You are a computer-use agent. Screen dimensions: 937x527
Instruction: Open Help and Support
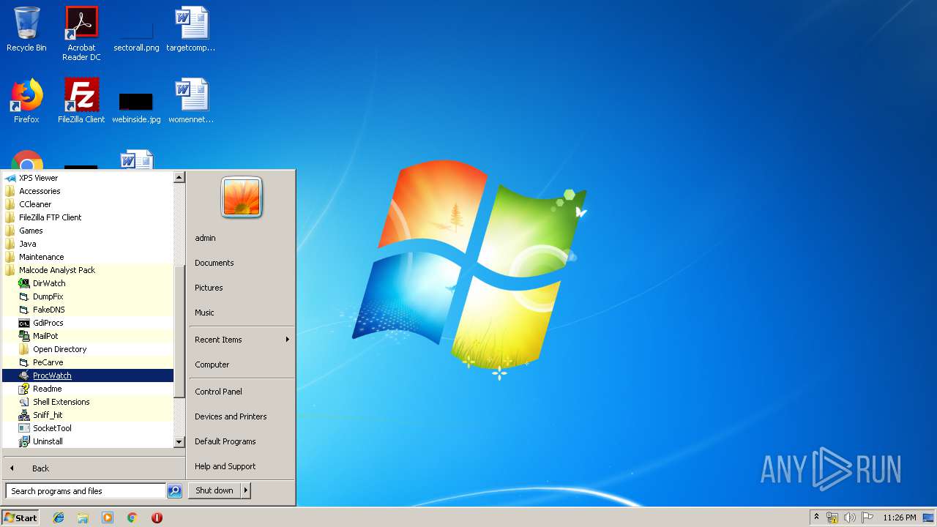(242, 466)
